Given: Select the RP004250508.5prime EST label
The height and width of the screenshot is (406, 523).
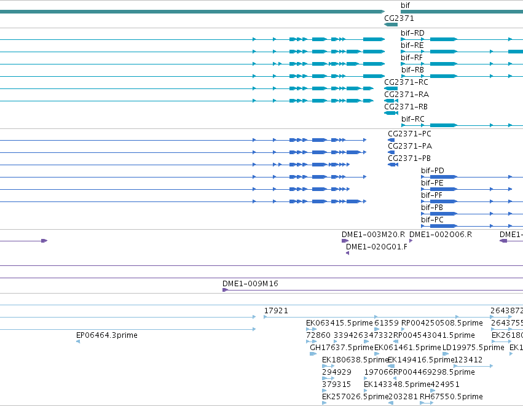Looking at the screenshot, I should [442, 323].
